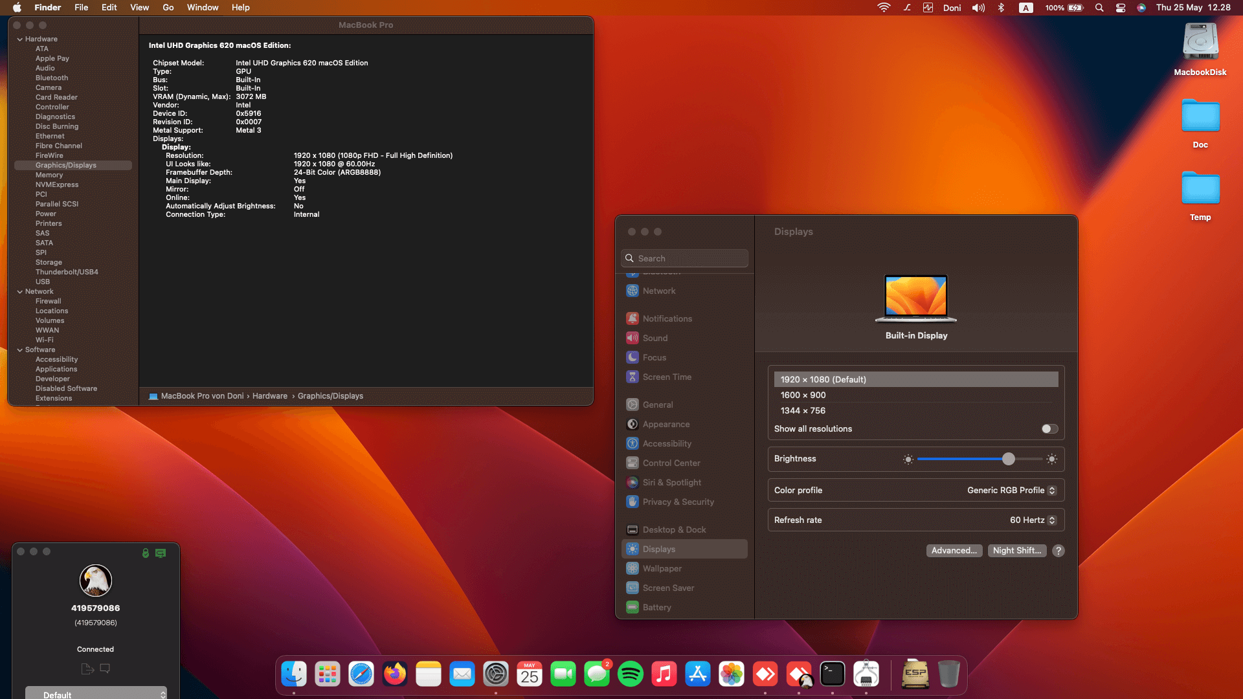Select Thunderbolt/USB4 in Hardware list
The image size is (1243, 699).
pyautogui.click(x=67, y=272)
